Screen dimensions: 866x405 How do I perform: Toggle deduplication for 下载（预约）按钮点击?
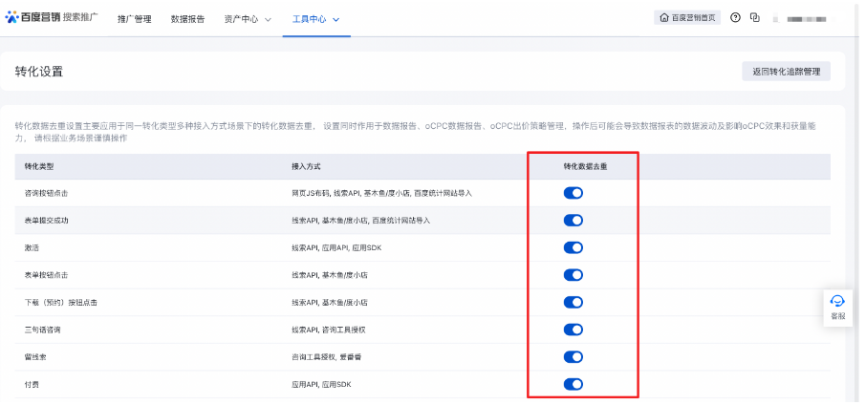click(574, 303)
